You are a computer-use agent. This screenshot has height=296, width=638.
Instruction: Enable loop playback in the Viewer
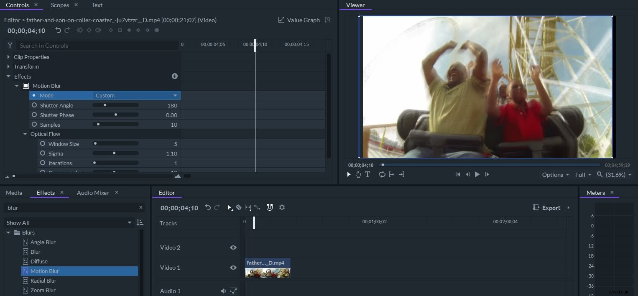click(382, 174)
